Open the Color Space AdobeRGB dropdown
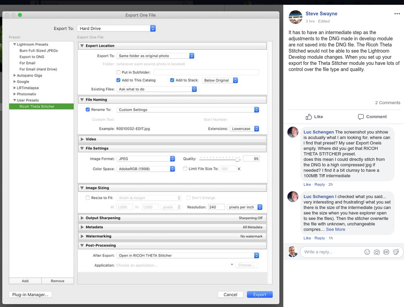Screen dimensions: 404x307 coord(146,169)
